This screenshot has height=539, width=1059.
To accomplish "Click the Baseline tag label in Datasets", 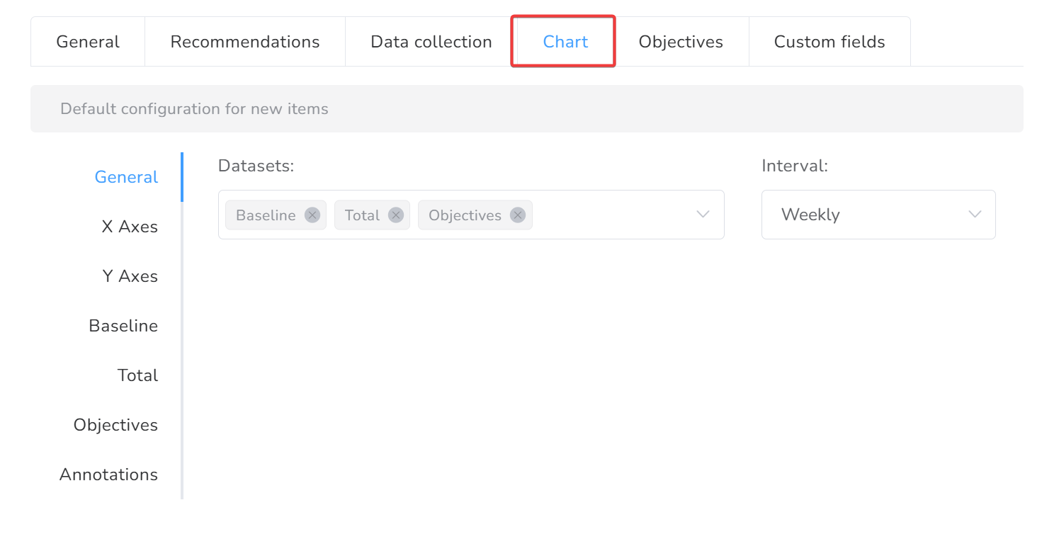I will (266, 215).
